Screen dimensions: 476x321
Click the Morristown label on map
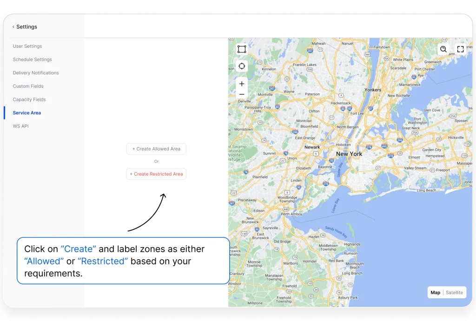[244, 129]
